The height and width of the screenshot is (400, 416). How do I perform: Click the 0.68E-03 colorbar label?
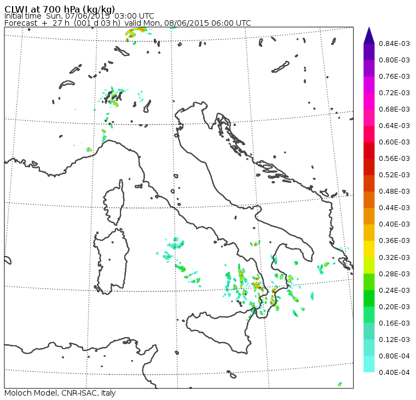(x=394, y=109)
